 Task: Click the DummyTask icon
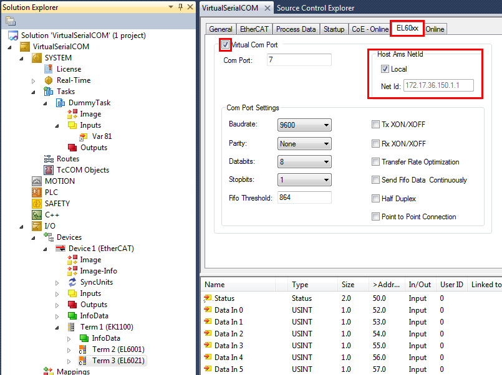click(60, 103)
